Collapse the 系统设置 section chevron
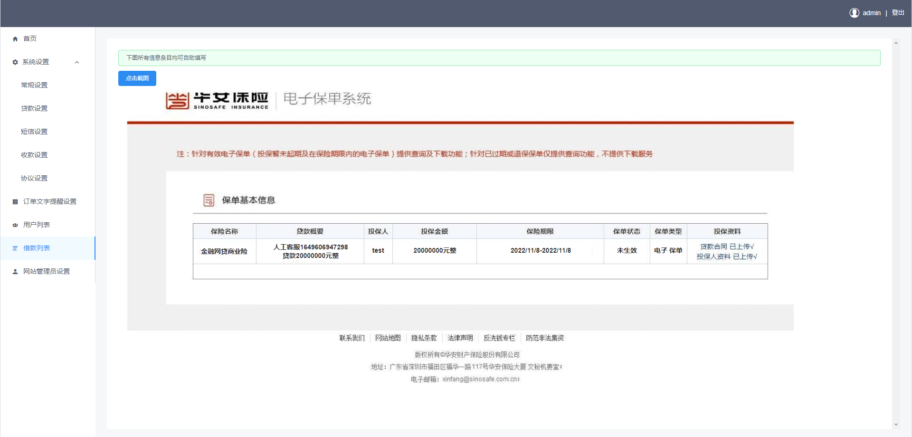912x437 pixels. 77,62
